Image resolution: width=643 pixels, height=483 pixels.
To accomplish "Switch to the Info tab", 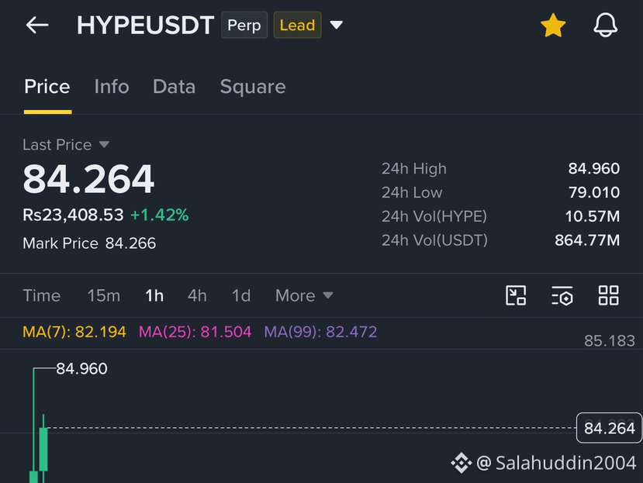I will (x=112, y=87).
